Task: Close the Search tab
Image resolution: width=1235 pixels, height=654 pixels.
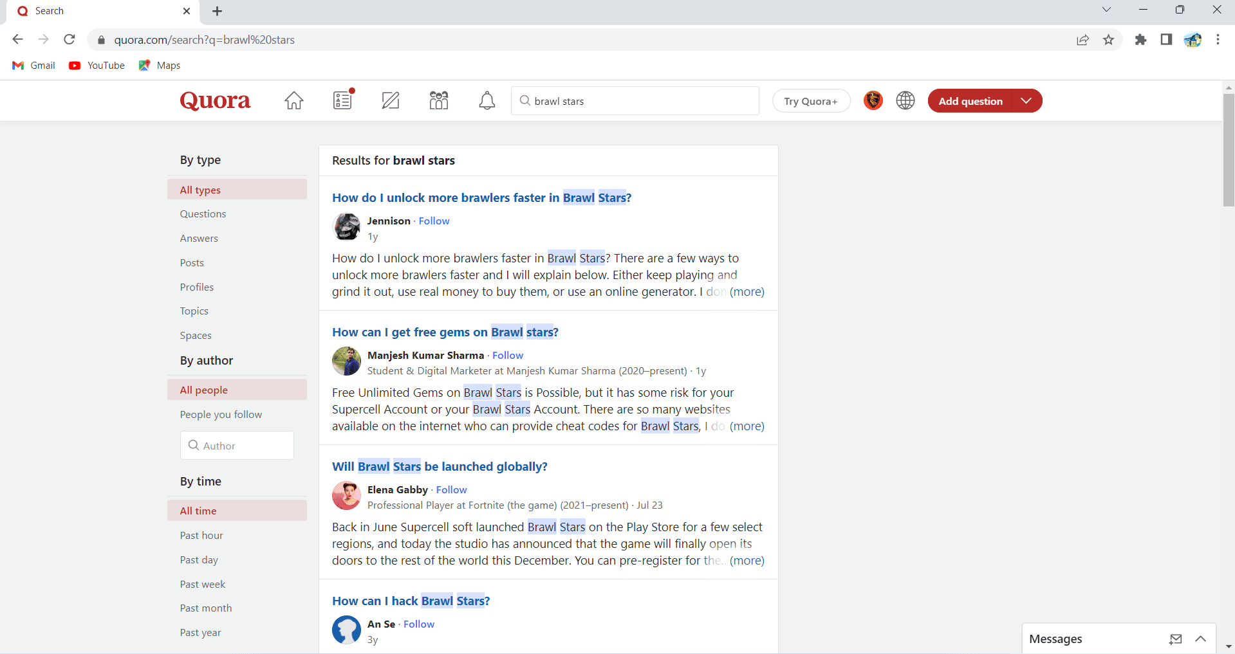Action: 187,11
